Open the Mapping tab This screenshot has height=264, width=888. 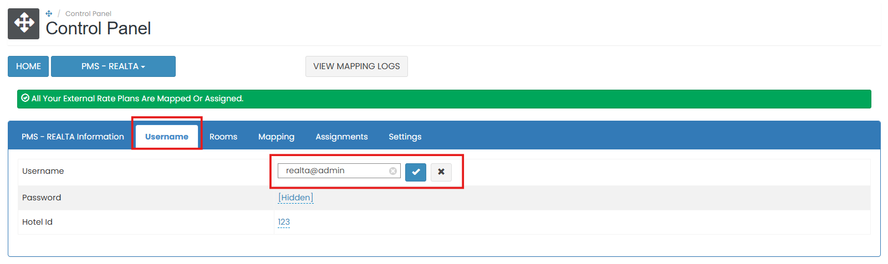coord(276,137)
